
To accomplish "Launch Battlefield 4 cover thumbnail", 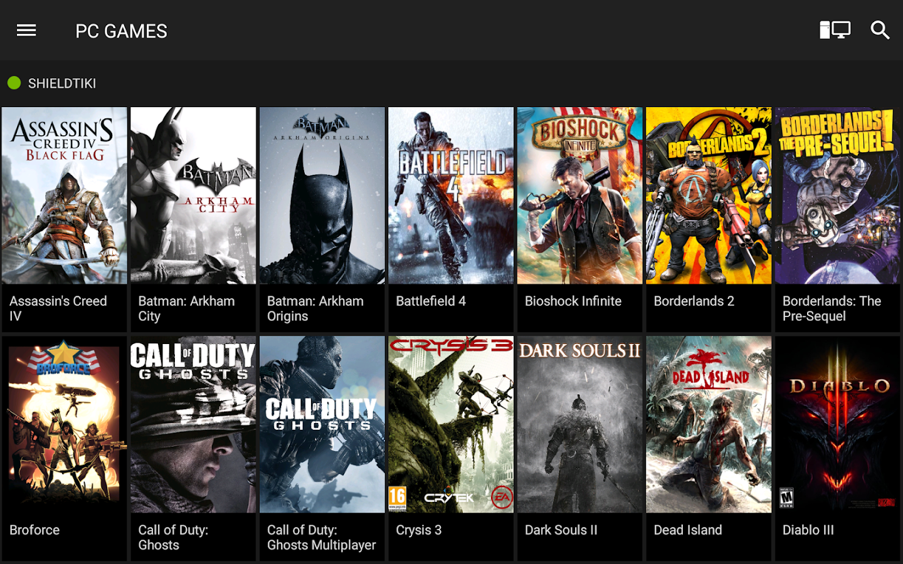I will [451, 196].
